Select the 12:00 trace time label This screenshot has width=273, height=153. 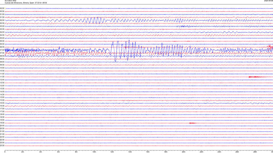2,80
